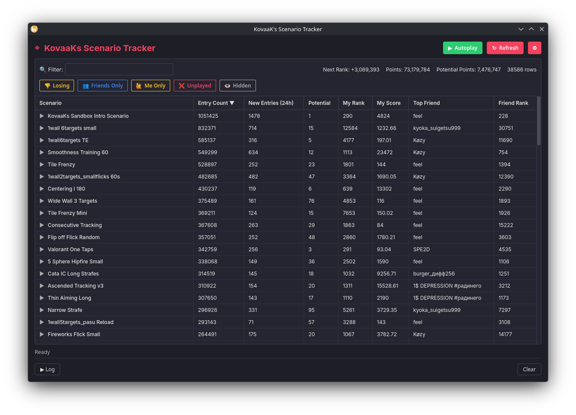Viewport: 576px width, 415px height.
Task: Click top friend kyoka_suigetsu999 in Narrow Strafe row
Action: pos(437,310)
